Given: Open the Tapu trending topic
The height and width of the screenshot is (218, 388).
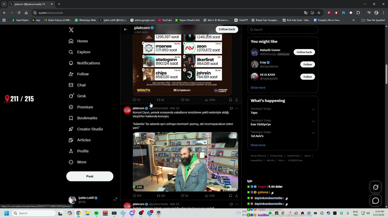Looking at the screenshot, I should (254, 113).
